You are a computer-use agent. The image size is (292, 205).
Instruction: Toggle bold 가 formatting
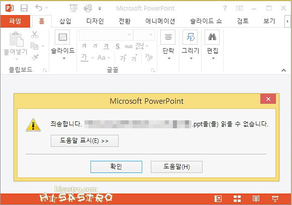pos(84,46)
